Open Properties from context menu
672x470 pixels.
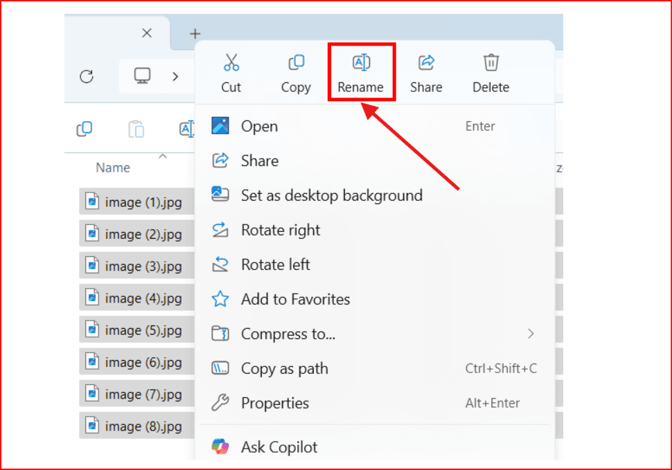coord(274,403)
